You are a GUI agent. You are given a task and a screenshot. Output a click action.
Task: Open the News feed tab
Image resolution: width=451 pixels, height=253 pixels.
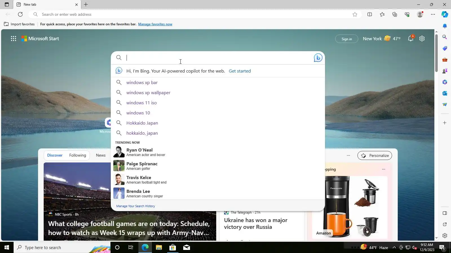pyautogui.click(x=101, y=155)
